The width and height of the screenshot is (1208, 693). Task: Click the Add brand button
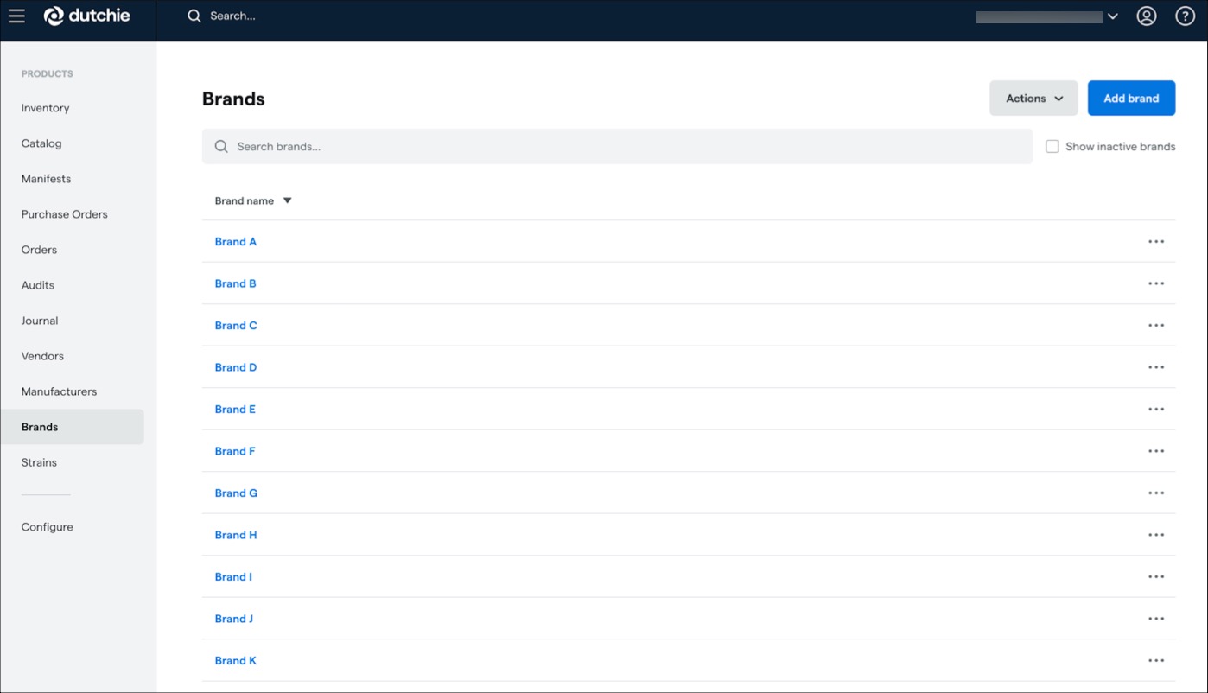click(x=1131, y=99)
